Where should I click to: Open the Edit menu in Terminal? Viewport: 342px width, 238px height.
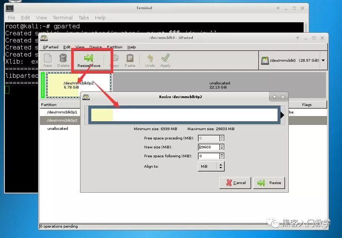(x=25, y=17)
